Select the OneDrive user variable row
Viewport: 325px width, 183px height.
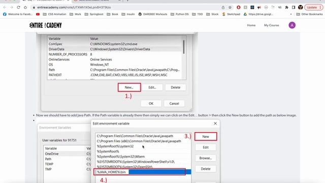68,154
